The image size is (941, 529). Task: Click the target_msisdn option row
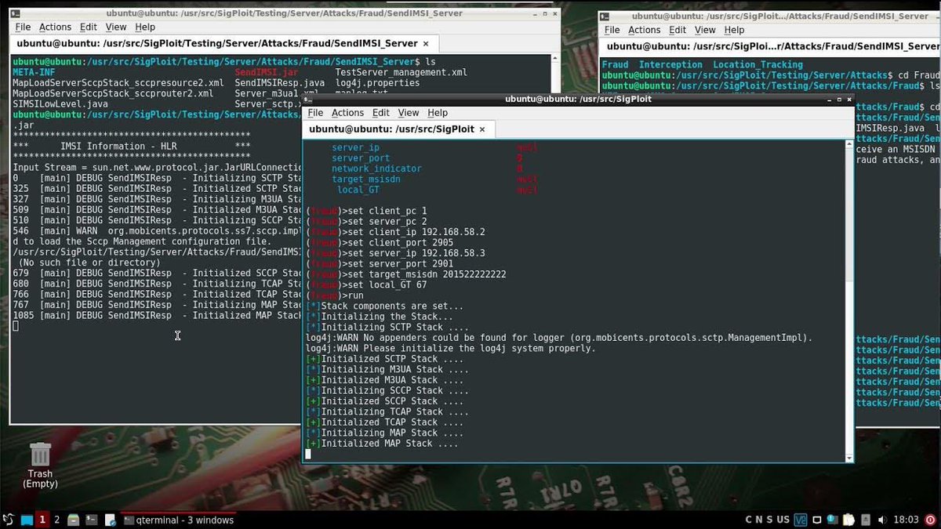pyautogui.click(x=434, y=179)
